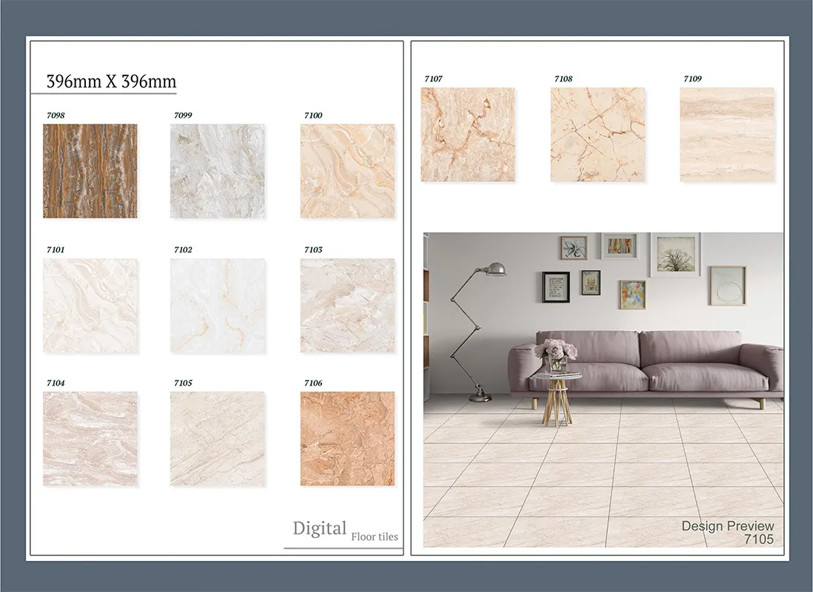Select tile swatch 7101
The image size is (813, 592).
tap(90, 306)
